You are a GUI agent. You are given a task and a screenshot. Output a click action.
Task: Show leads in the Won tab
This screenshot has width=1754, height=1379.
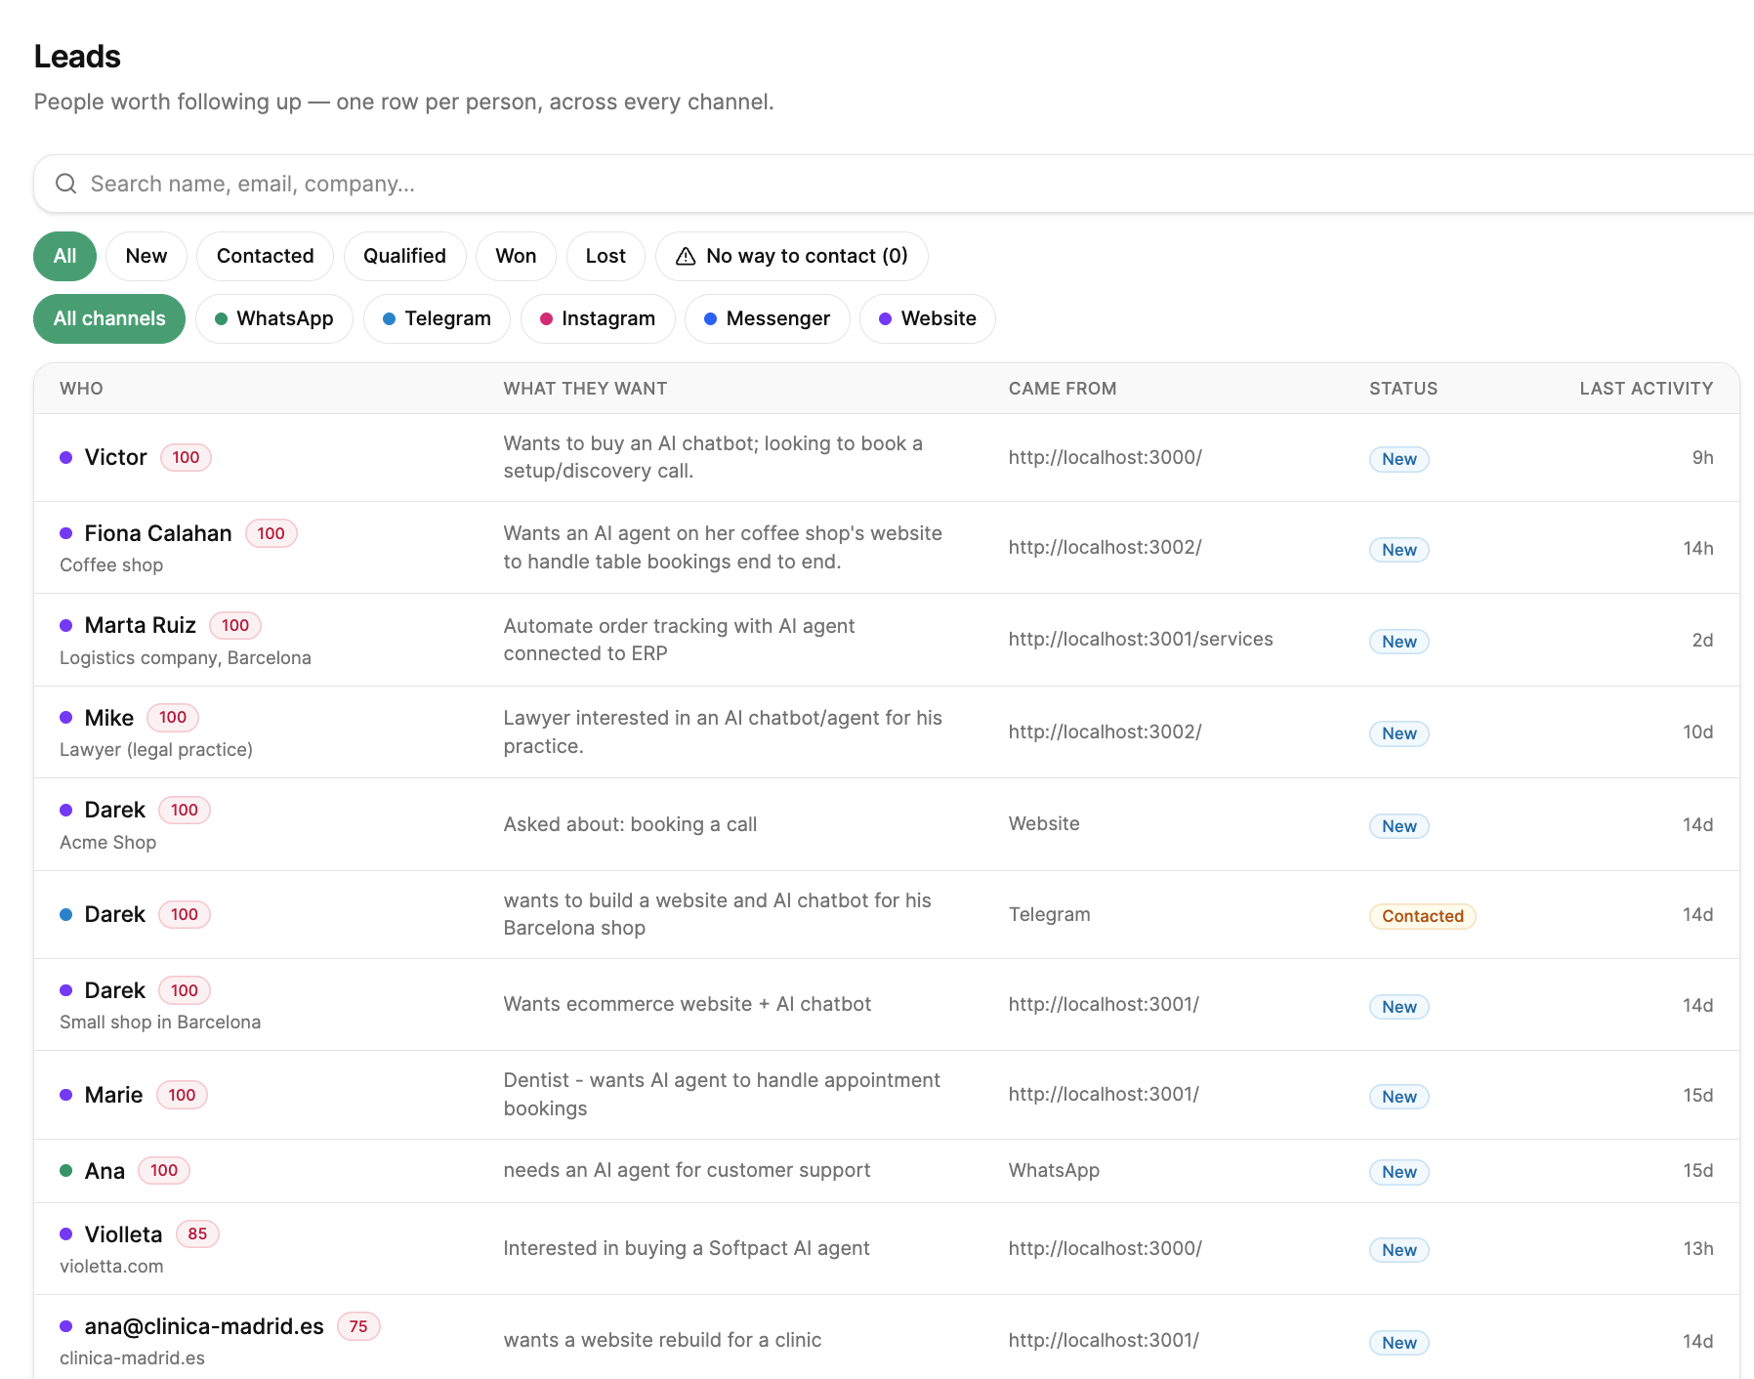(516, 256)
